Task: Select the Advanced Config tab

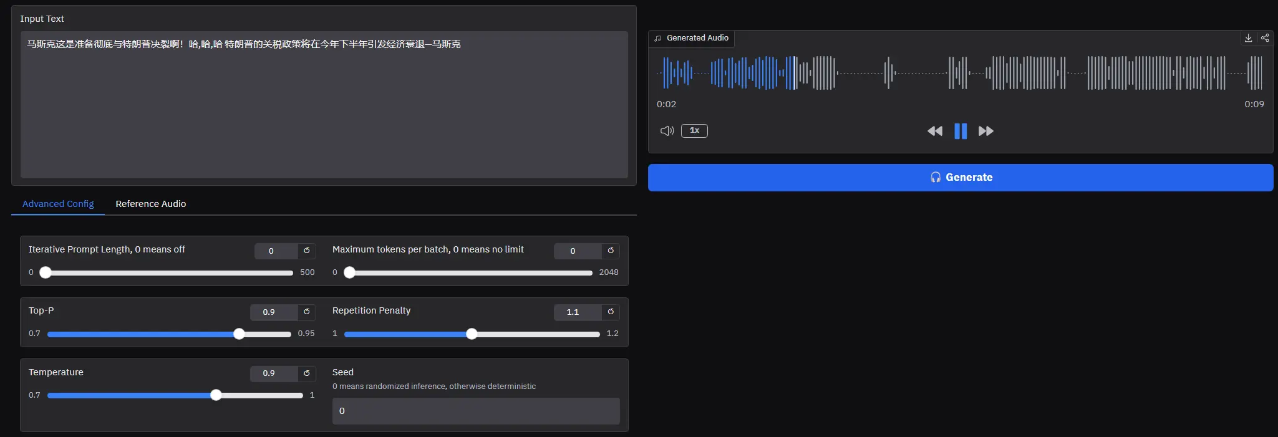Action: coord(58,204)
